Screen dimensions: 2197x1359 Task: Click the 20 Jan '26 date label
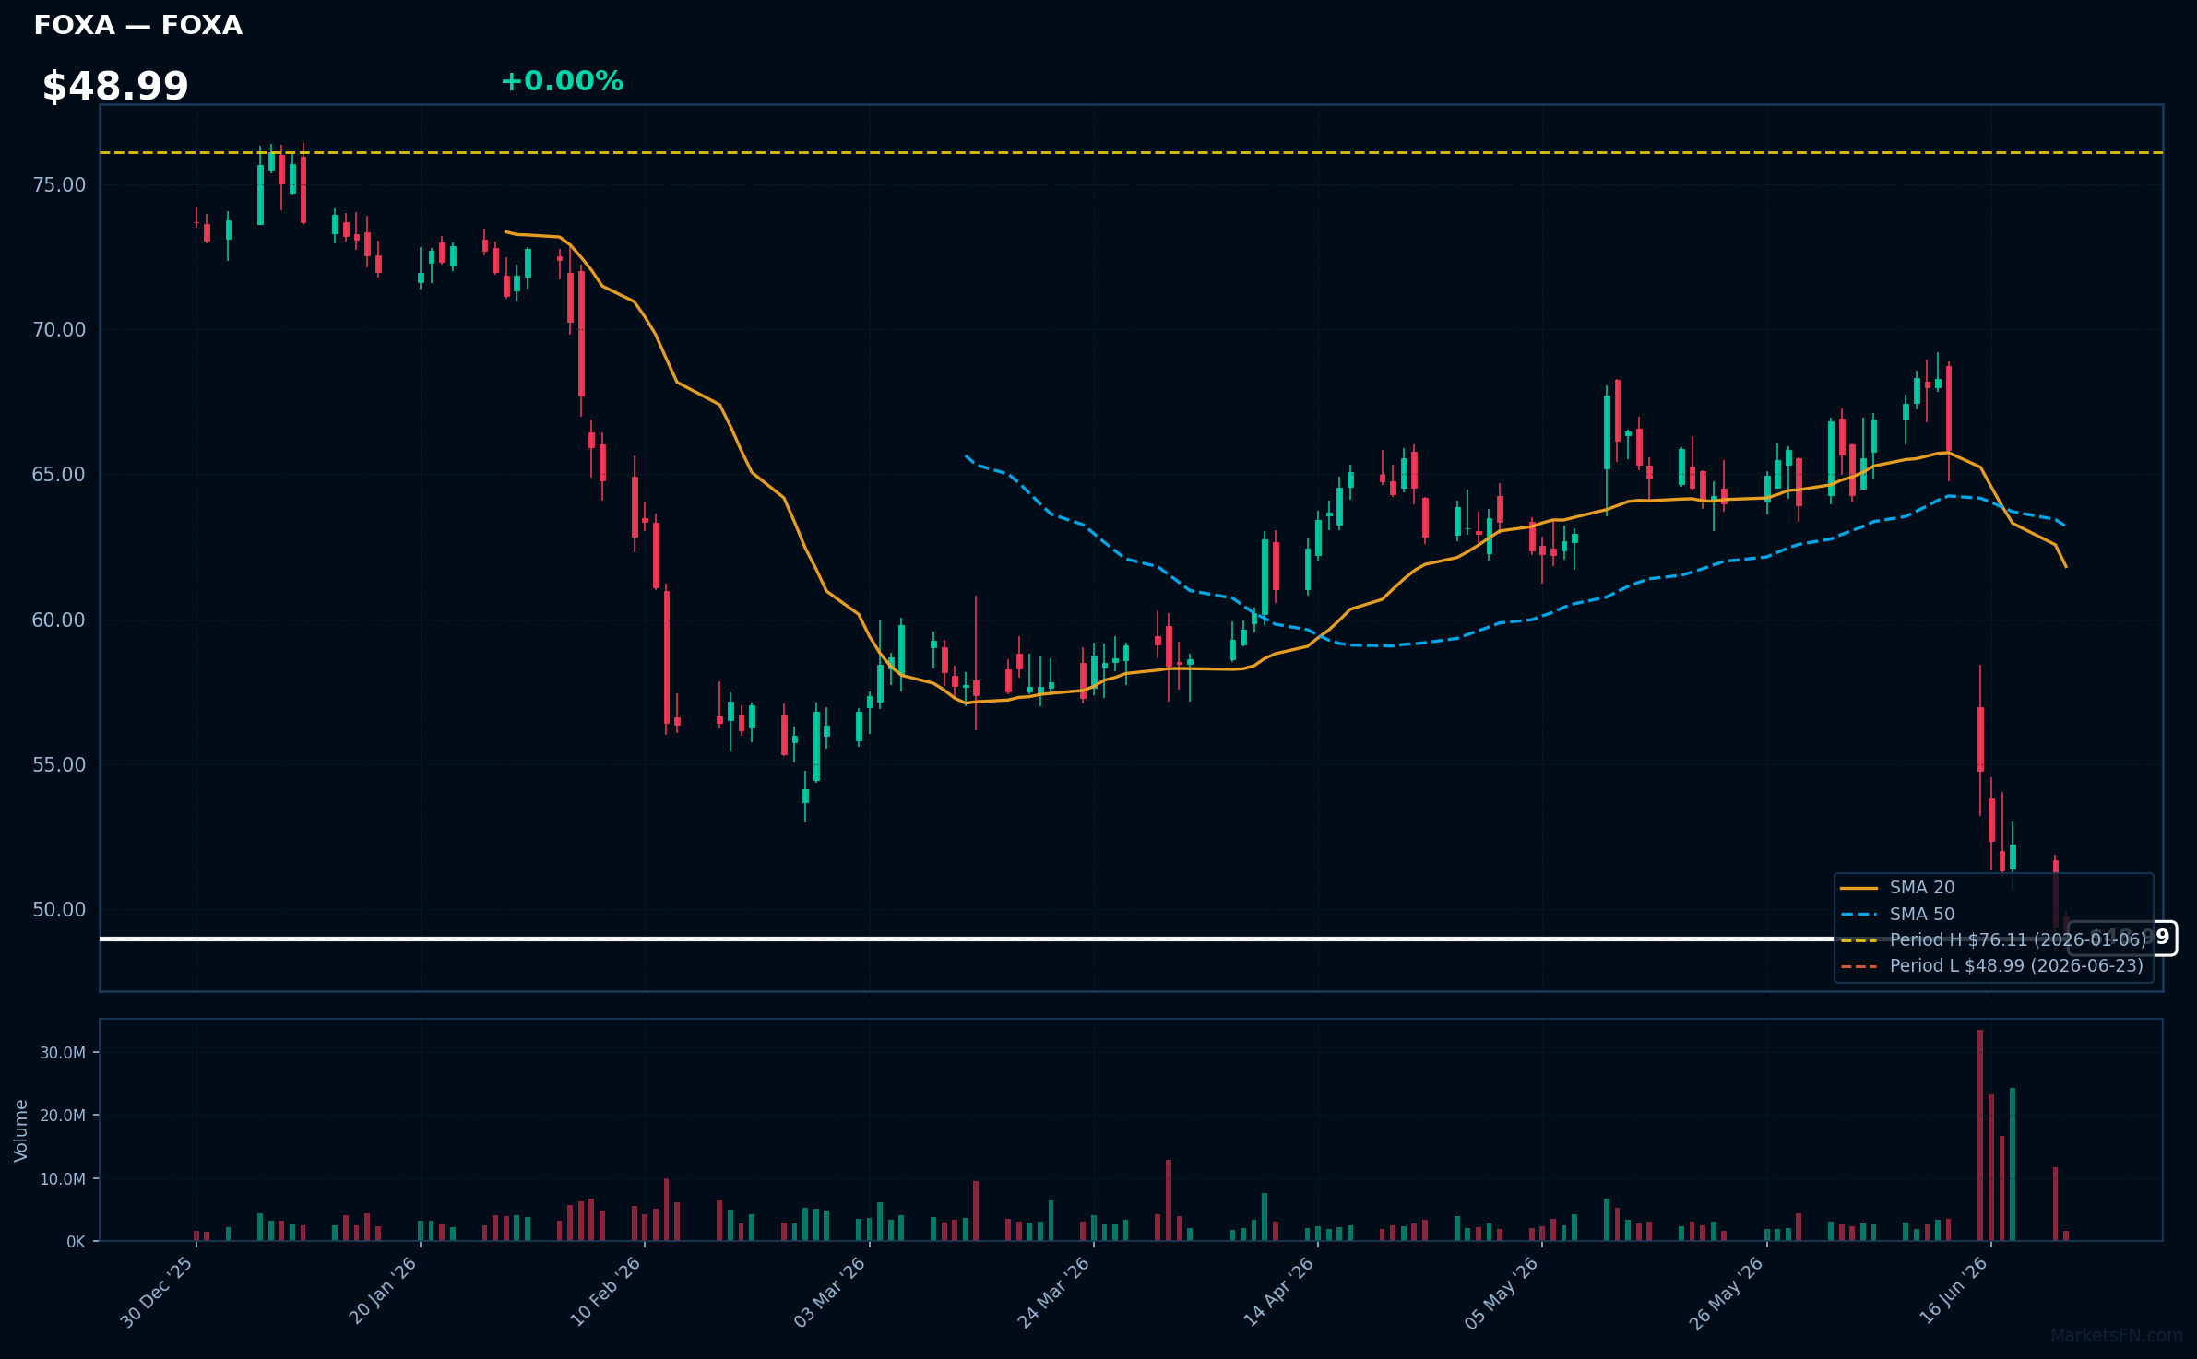383,1292
